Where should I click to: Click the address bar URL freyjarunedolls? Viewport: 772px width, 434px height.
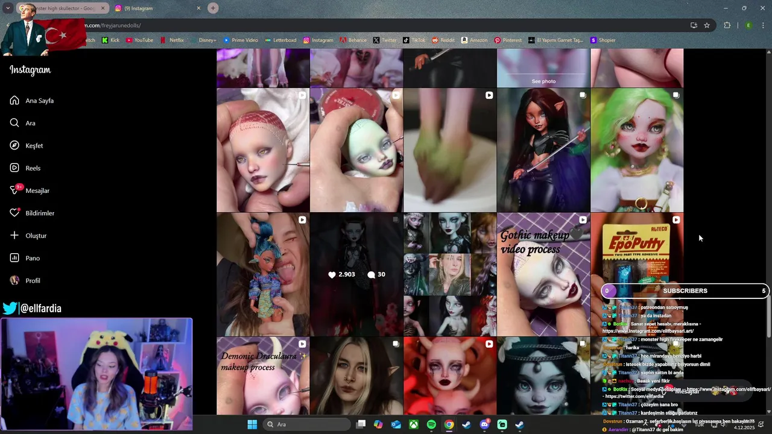coord(112,25)
